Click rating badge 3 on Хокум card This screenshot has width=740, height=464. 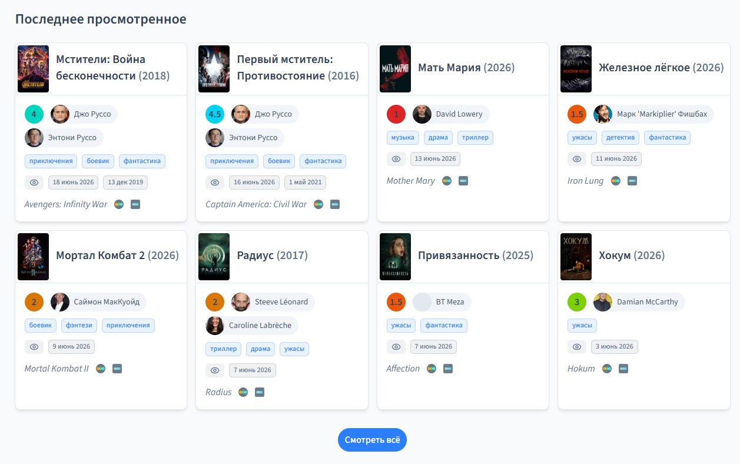pos(577,302)
